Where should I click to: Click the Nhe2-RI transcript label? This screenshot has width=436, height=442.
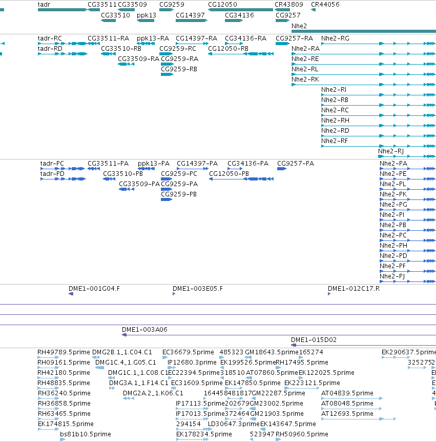(x=334, y=90)
